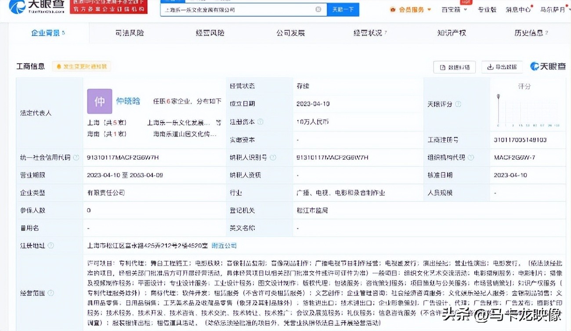Click the purple 仲 avatar of the legal representative
The width and height of the screenshot is (571, 331).
(x=100, y=101)
